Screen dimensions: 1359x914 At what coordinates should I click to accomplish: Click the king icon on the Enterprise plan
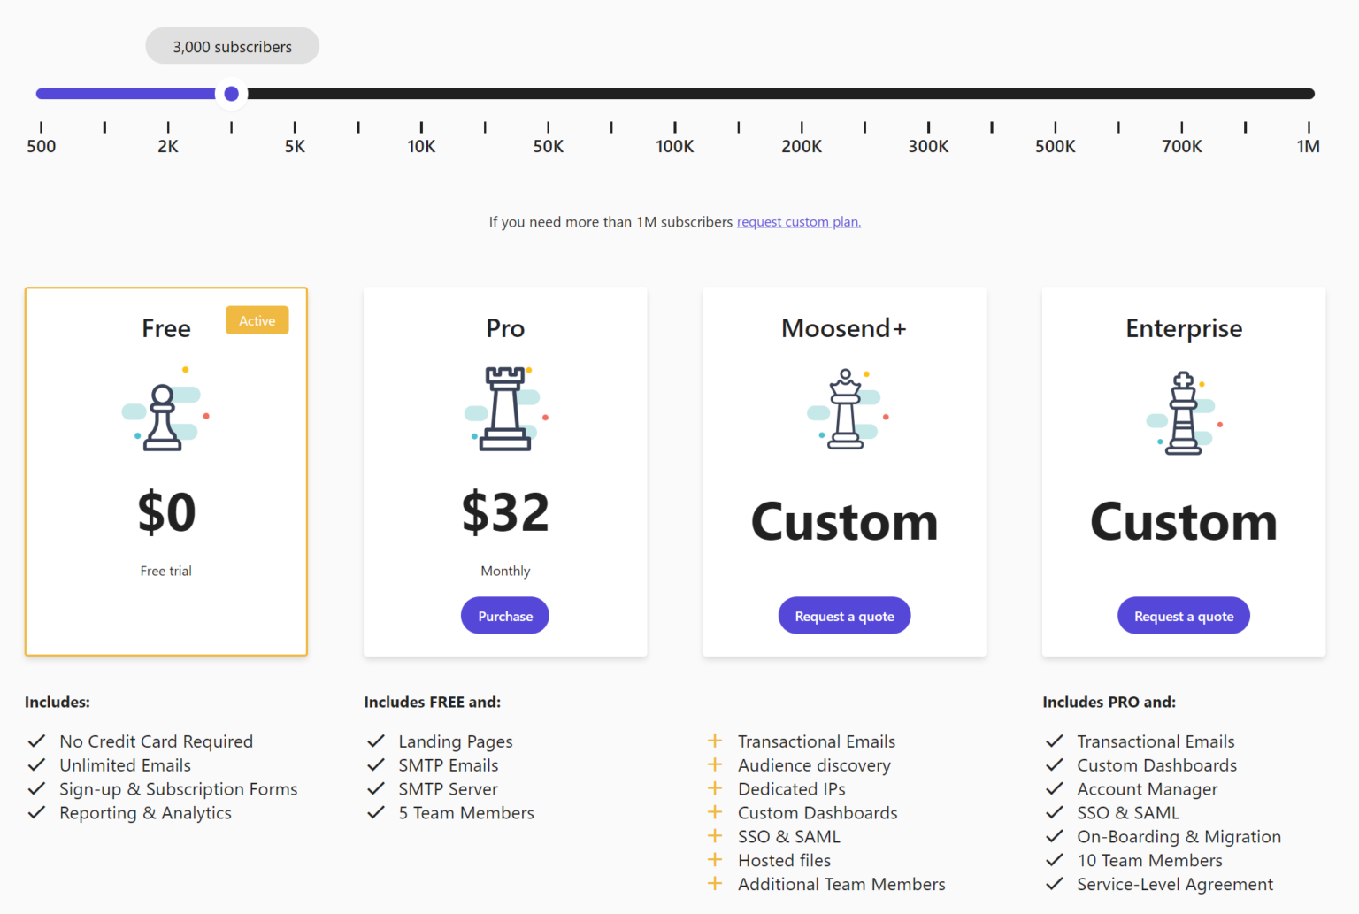click(x=1183, y=411)
